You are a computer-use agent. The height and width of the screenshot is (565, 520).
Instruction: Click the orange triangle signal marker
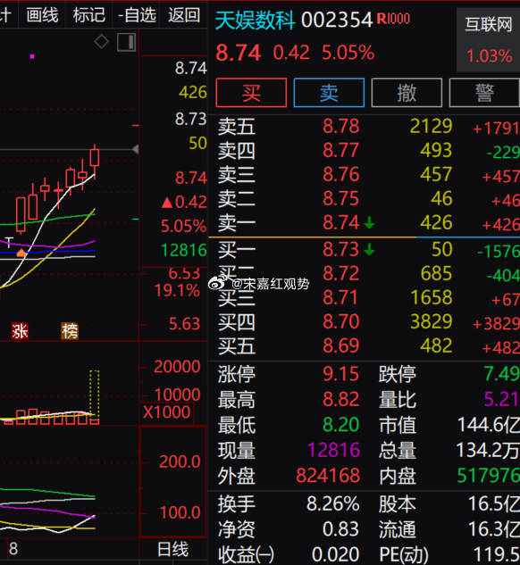(21, 253)
